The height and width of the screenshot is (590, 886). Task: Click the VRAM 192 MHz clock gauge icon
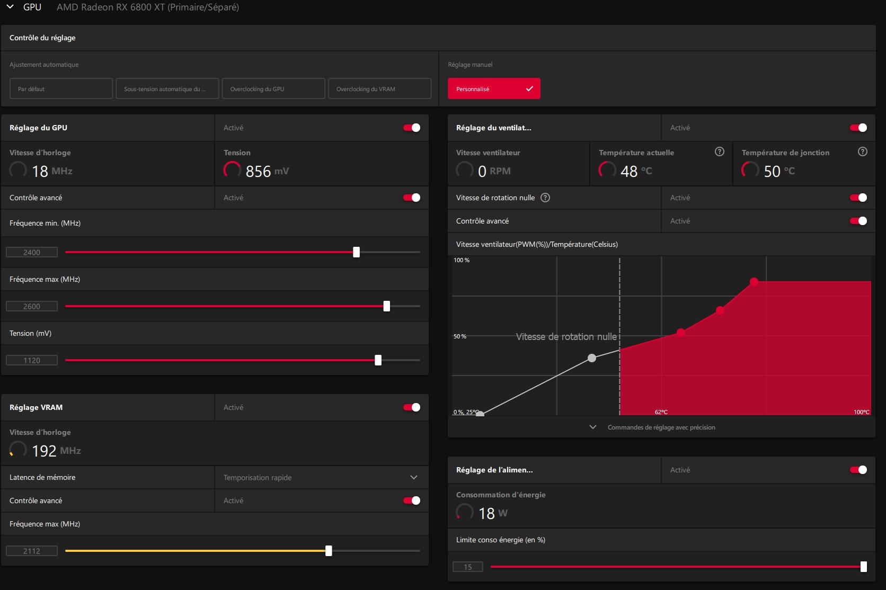pos(18,450)
